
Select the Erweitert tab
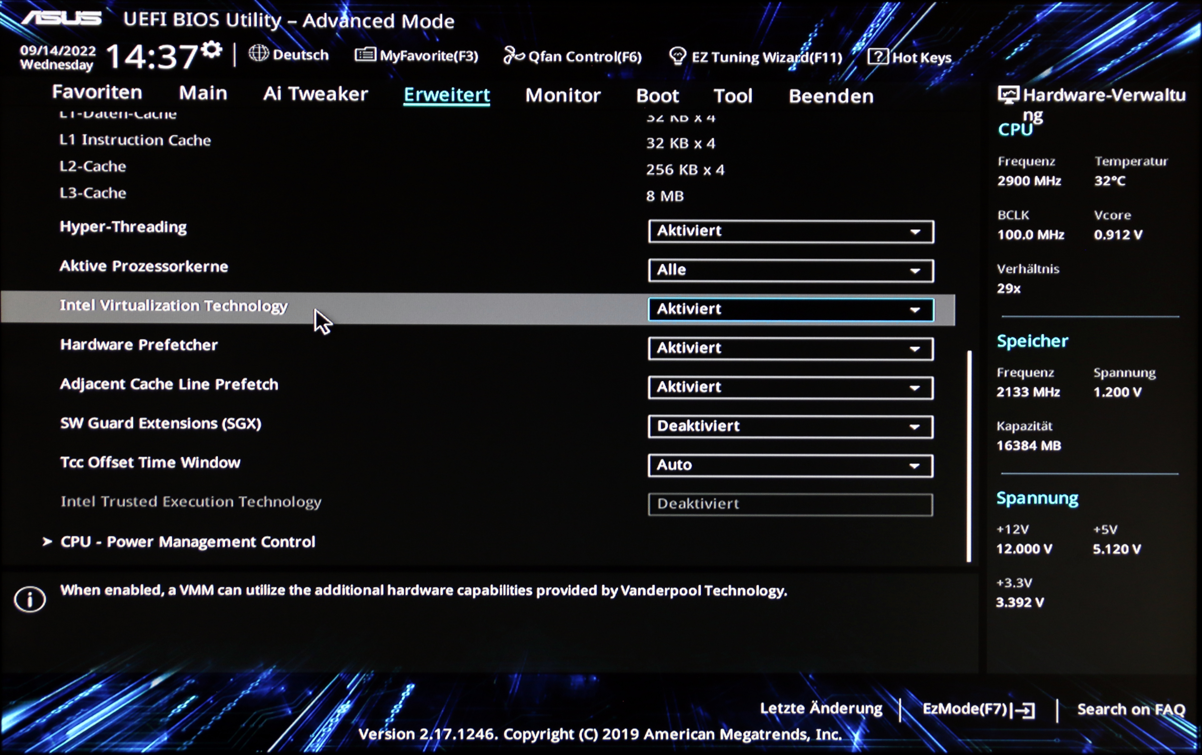pos(447,95)
